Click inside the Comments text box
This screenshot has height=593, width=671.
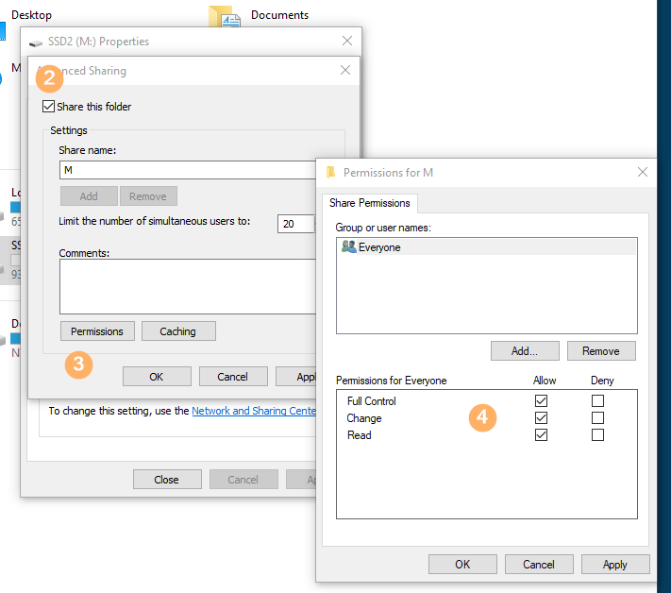pyautogui.click(x=188, y=286)
